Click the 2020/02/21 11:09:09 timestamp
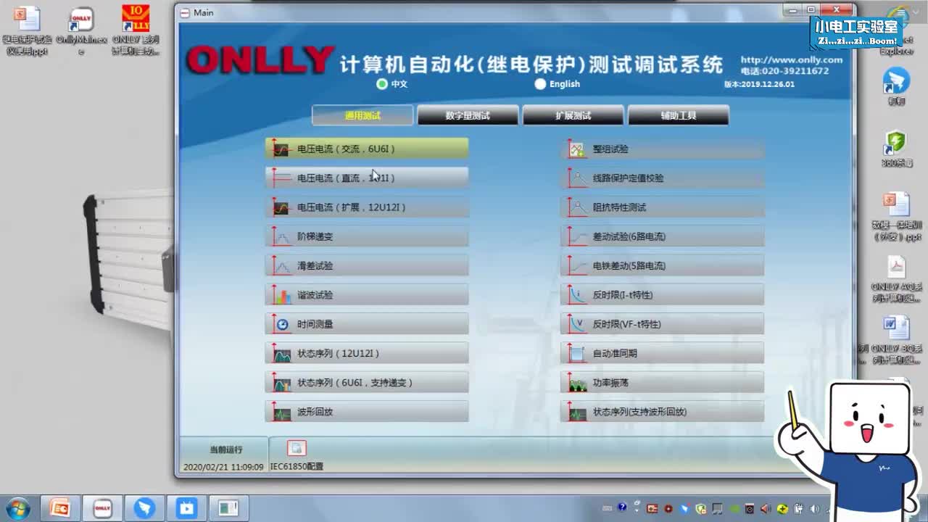 click(x=223, y=467)
